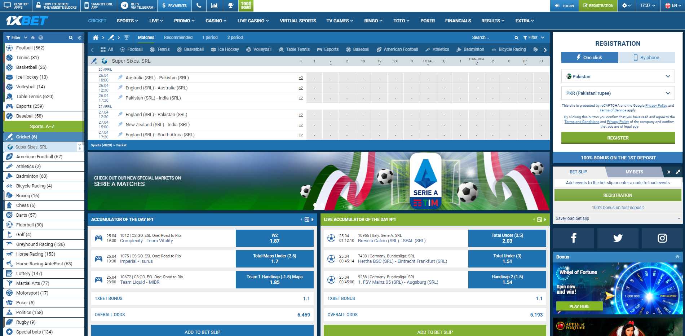The height and width of the screenshot is (336, 685).
Task: Expand the bet slip double-arrow icon
Action: tap(669, 172)
